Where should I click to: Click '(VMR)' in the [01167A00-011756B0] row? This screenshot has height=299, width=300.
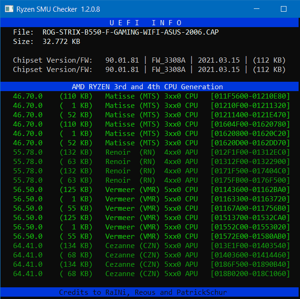149,208
